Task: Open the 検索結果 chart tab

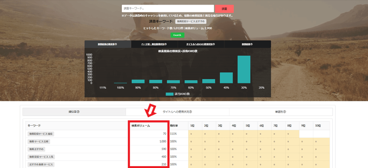Action: tap(247, 44)
